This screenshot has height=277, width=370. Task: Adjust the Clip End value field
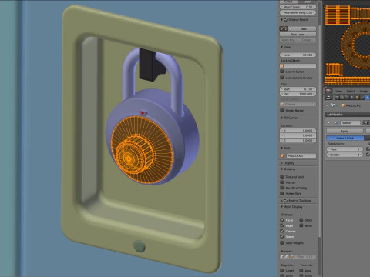(298, 94)
